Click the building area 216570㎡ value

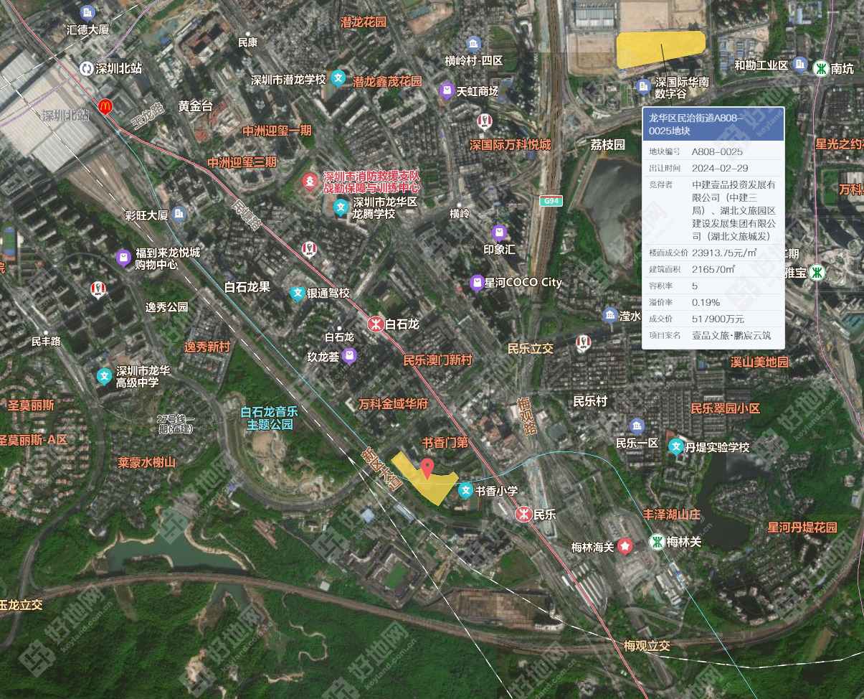713,269
